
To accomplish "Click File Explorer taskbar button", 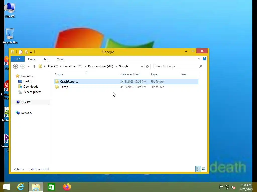I will tap(36, 187).
